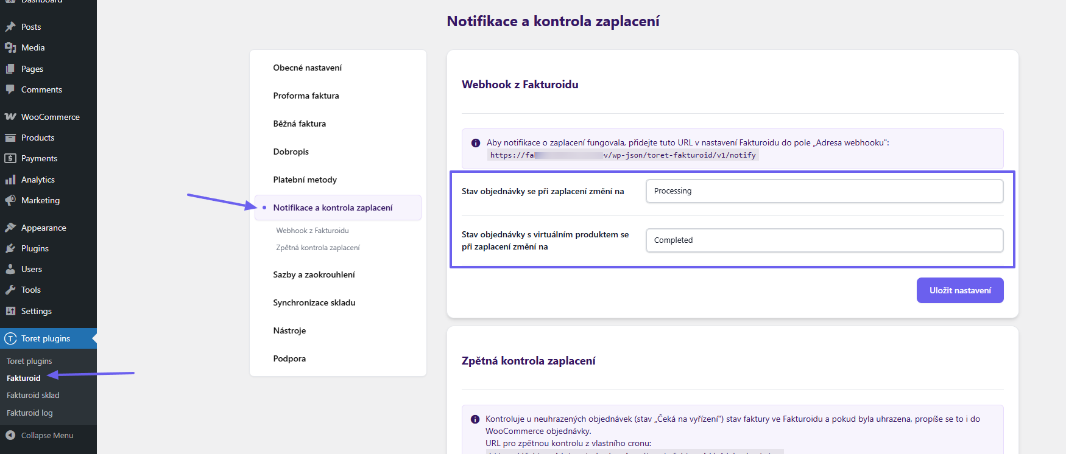Open the Tools menu
The width and height of the screenshot is (1066, 454).
pyautogui.click(x=48, y=290)
